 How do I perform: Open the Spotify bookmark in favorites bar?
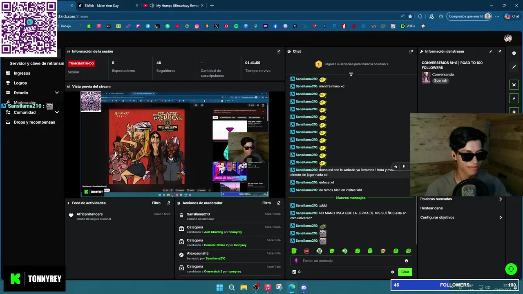coord(236,26)
